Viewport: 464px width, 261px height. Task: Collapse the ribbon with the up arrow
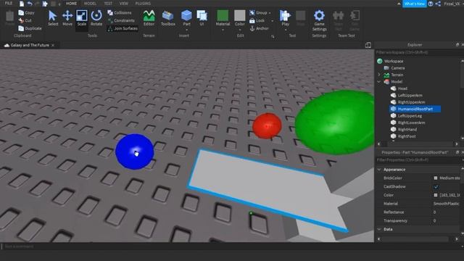coord(399,4)
